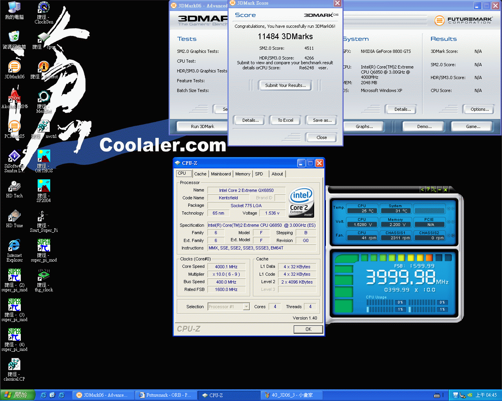Click the Demo button in 3DMark06
502x401 pixels.
point(424,126)
